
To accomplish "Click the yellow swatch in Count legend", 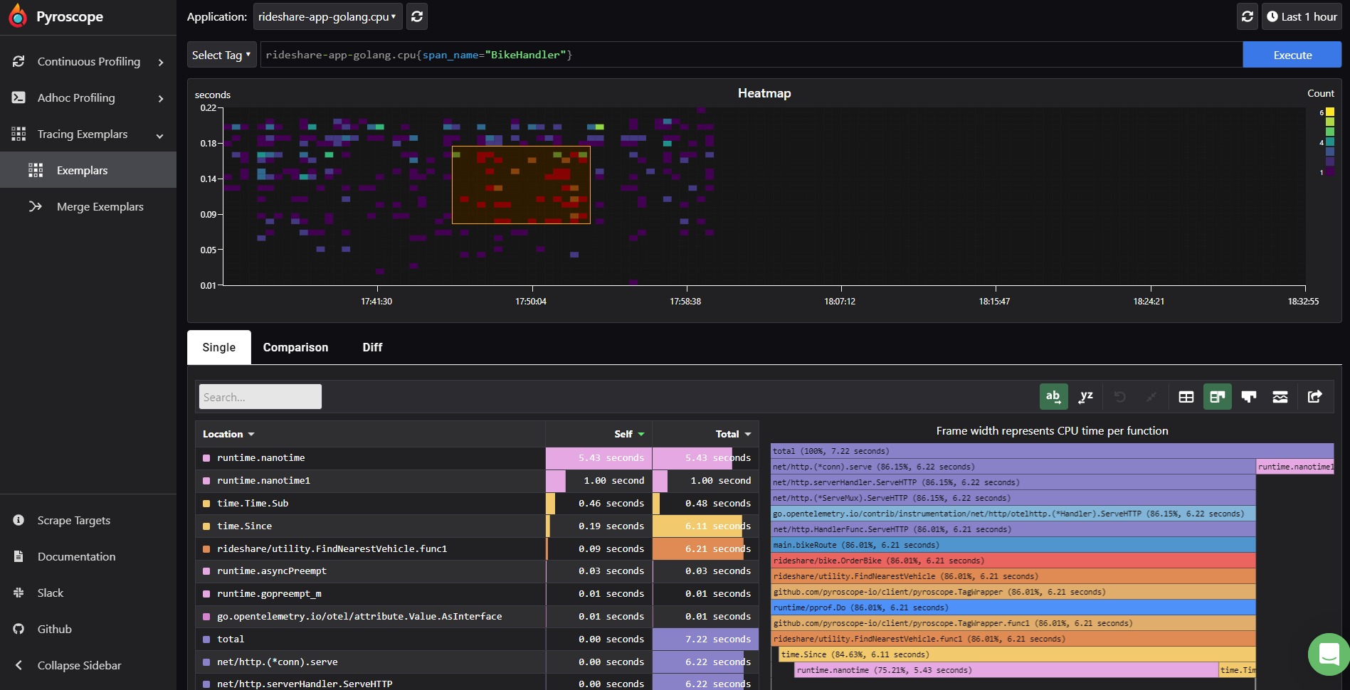I will [x=1329, y=112].
